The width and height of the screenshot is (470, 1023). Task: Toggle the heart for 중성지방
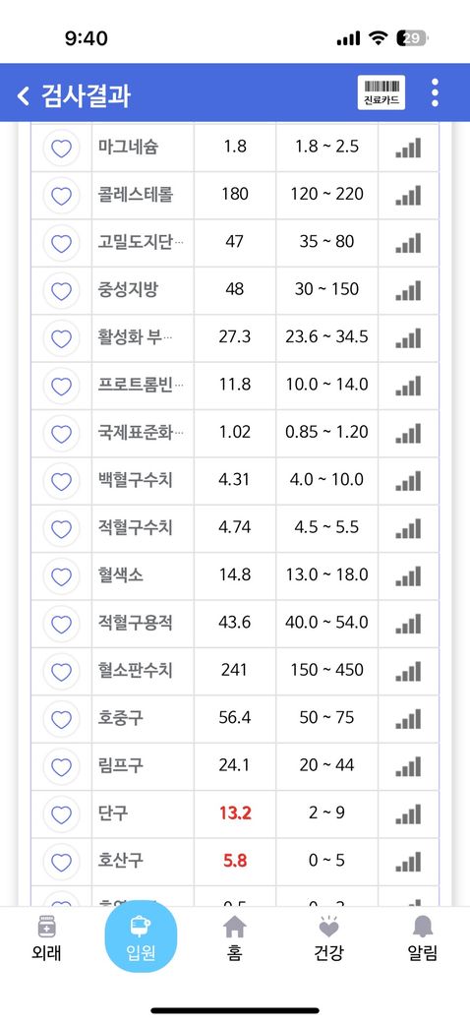tap(61, 291)
